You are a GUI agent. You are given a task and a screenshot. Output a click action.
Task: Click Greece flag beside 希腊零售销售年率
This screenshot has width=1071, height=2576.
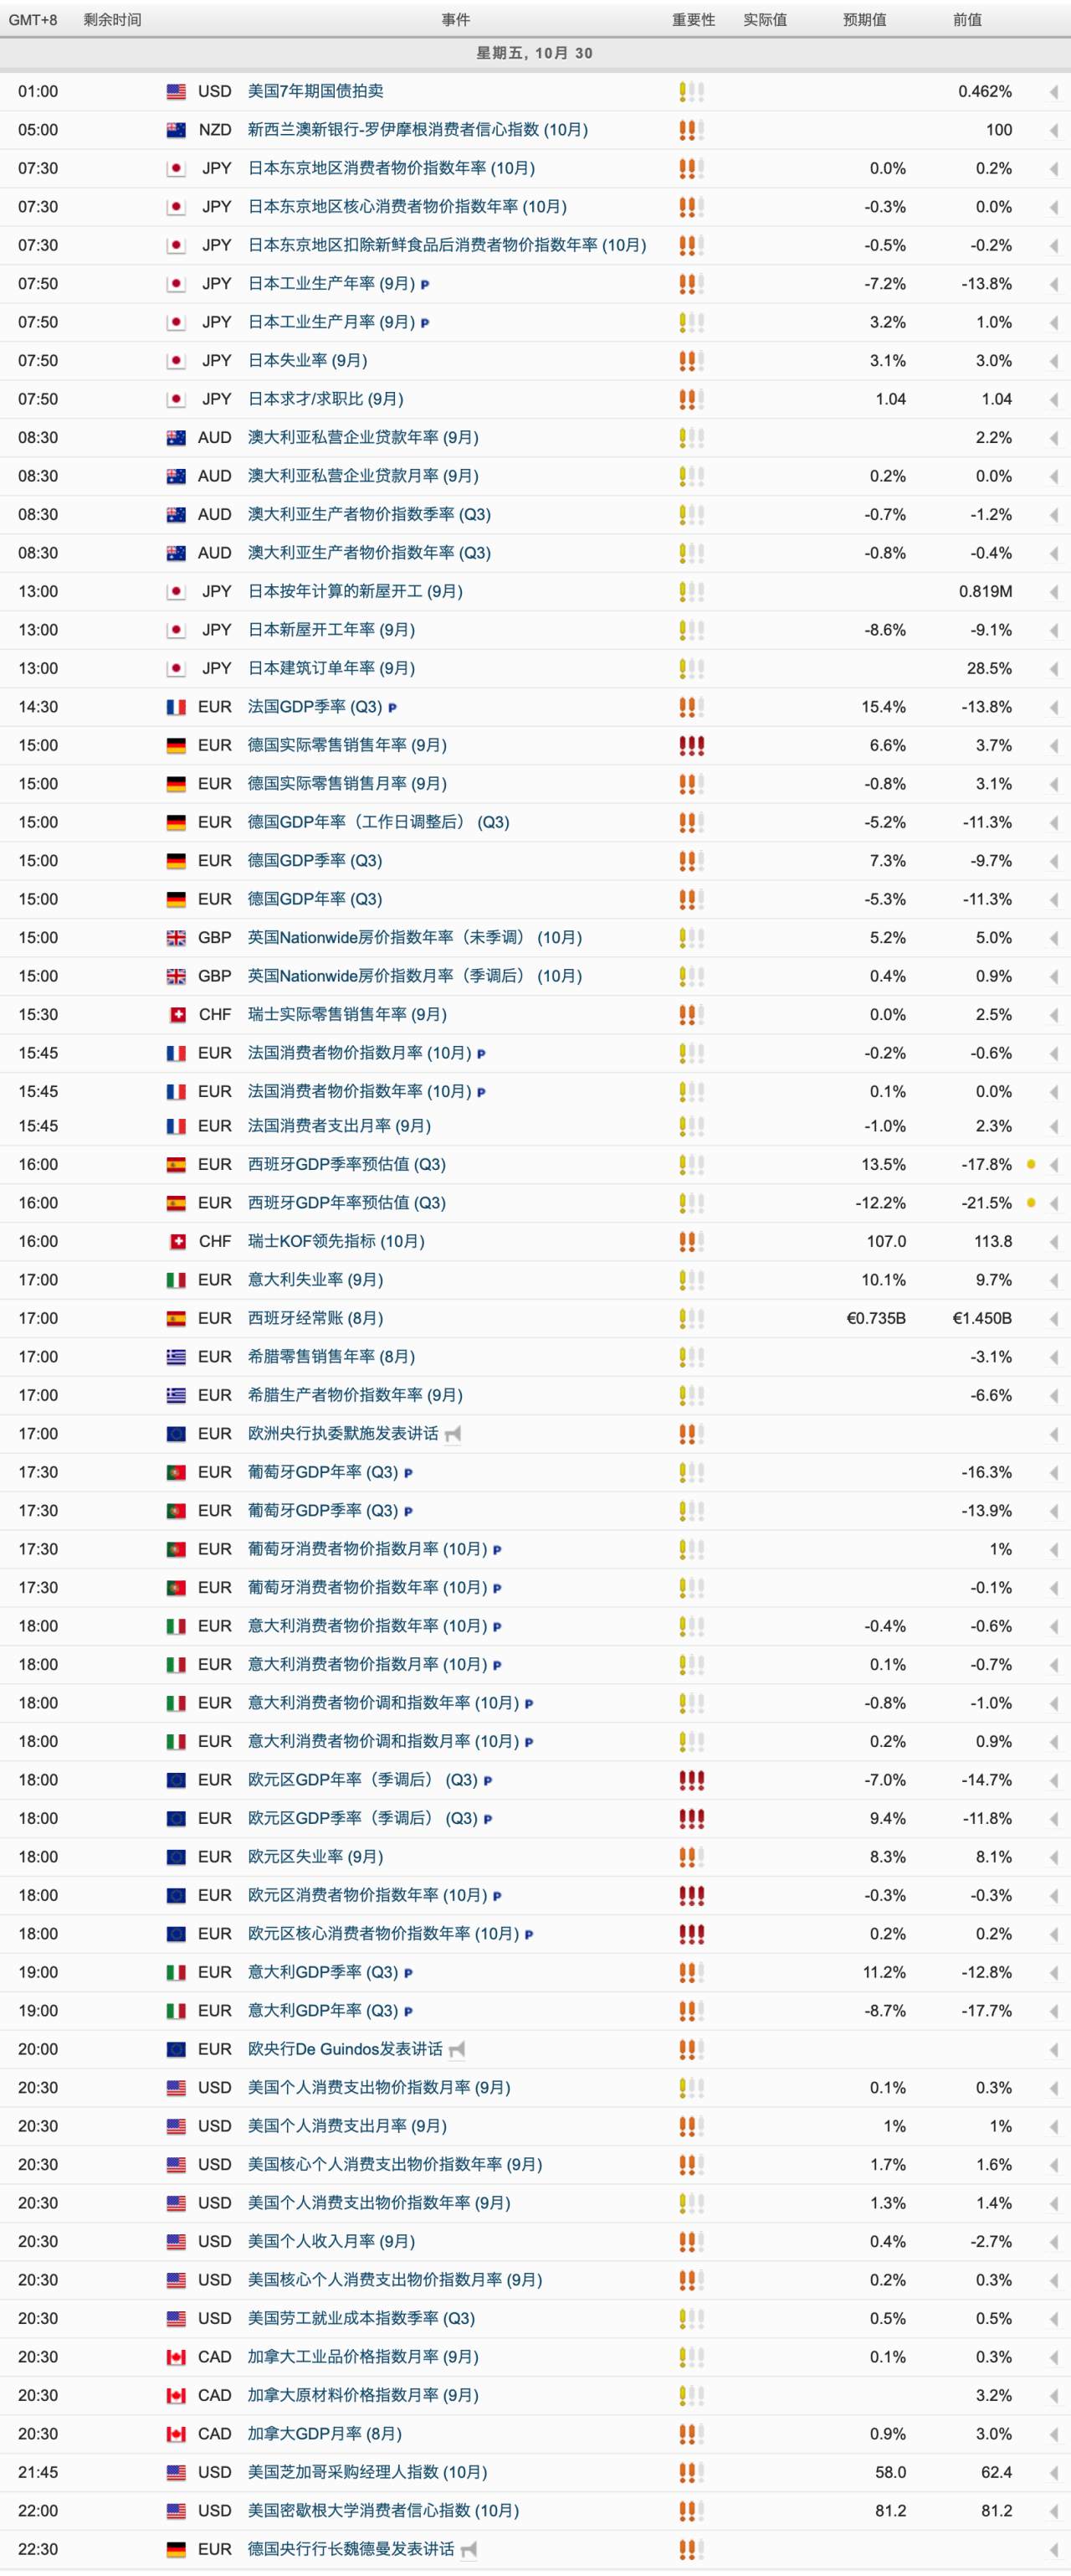click(x=176, y=1357)
